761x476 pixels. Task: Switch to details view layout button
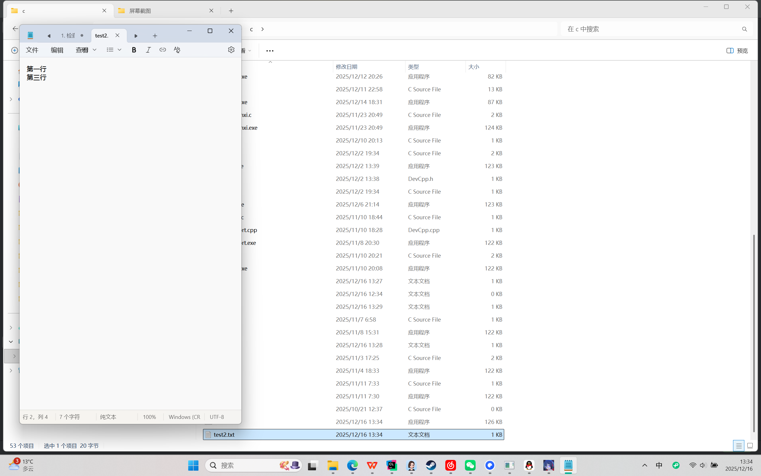point(739,445)
